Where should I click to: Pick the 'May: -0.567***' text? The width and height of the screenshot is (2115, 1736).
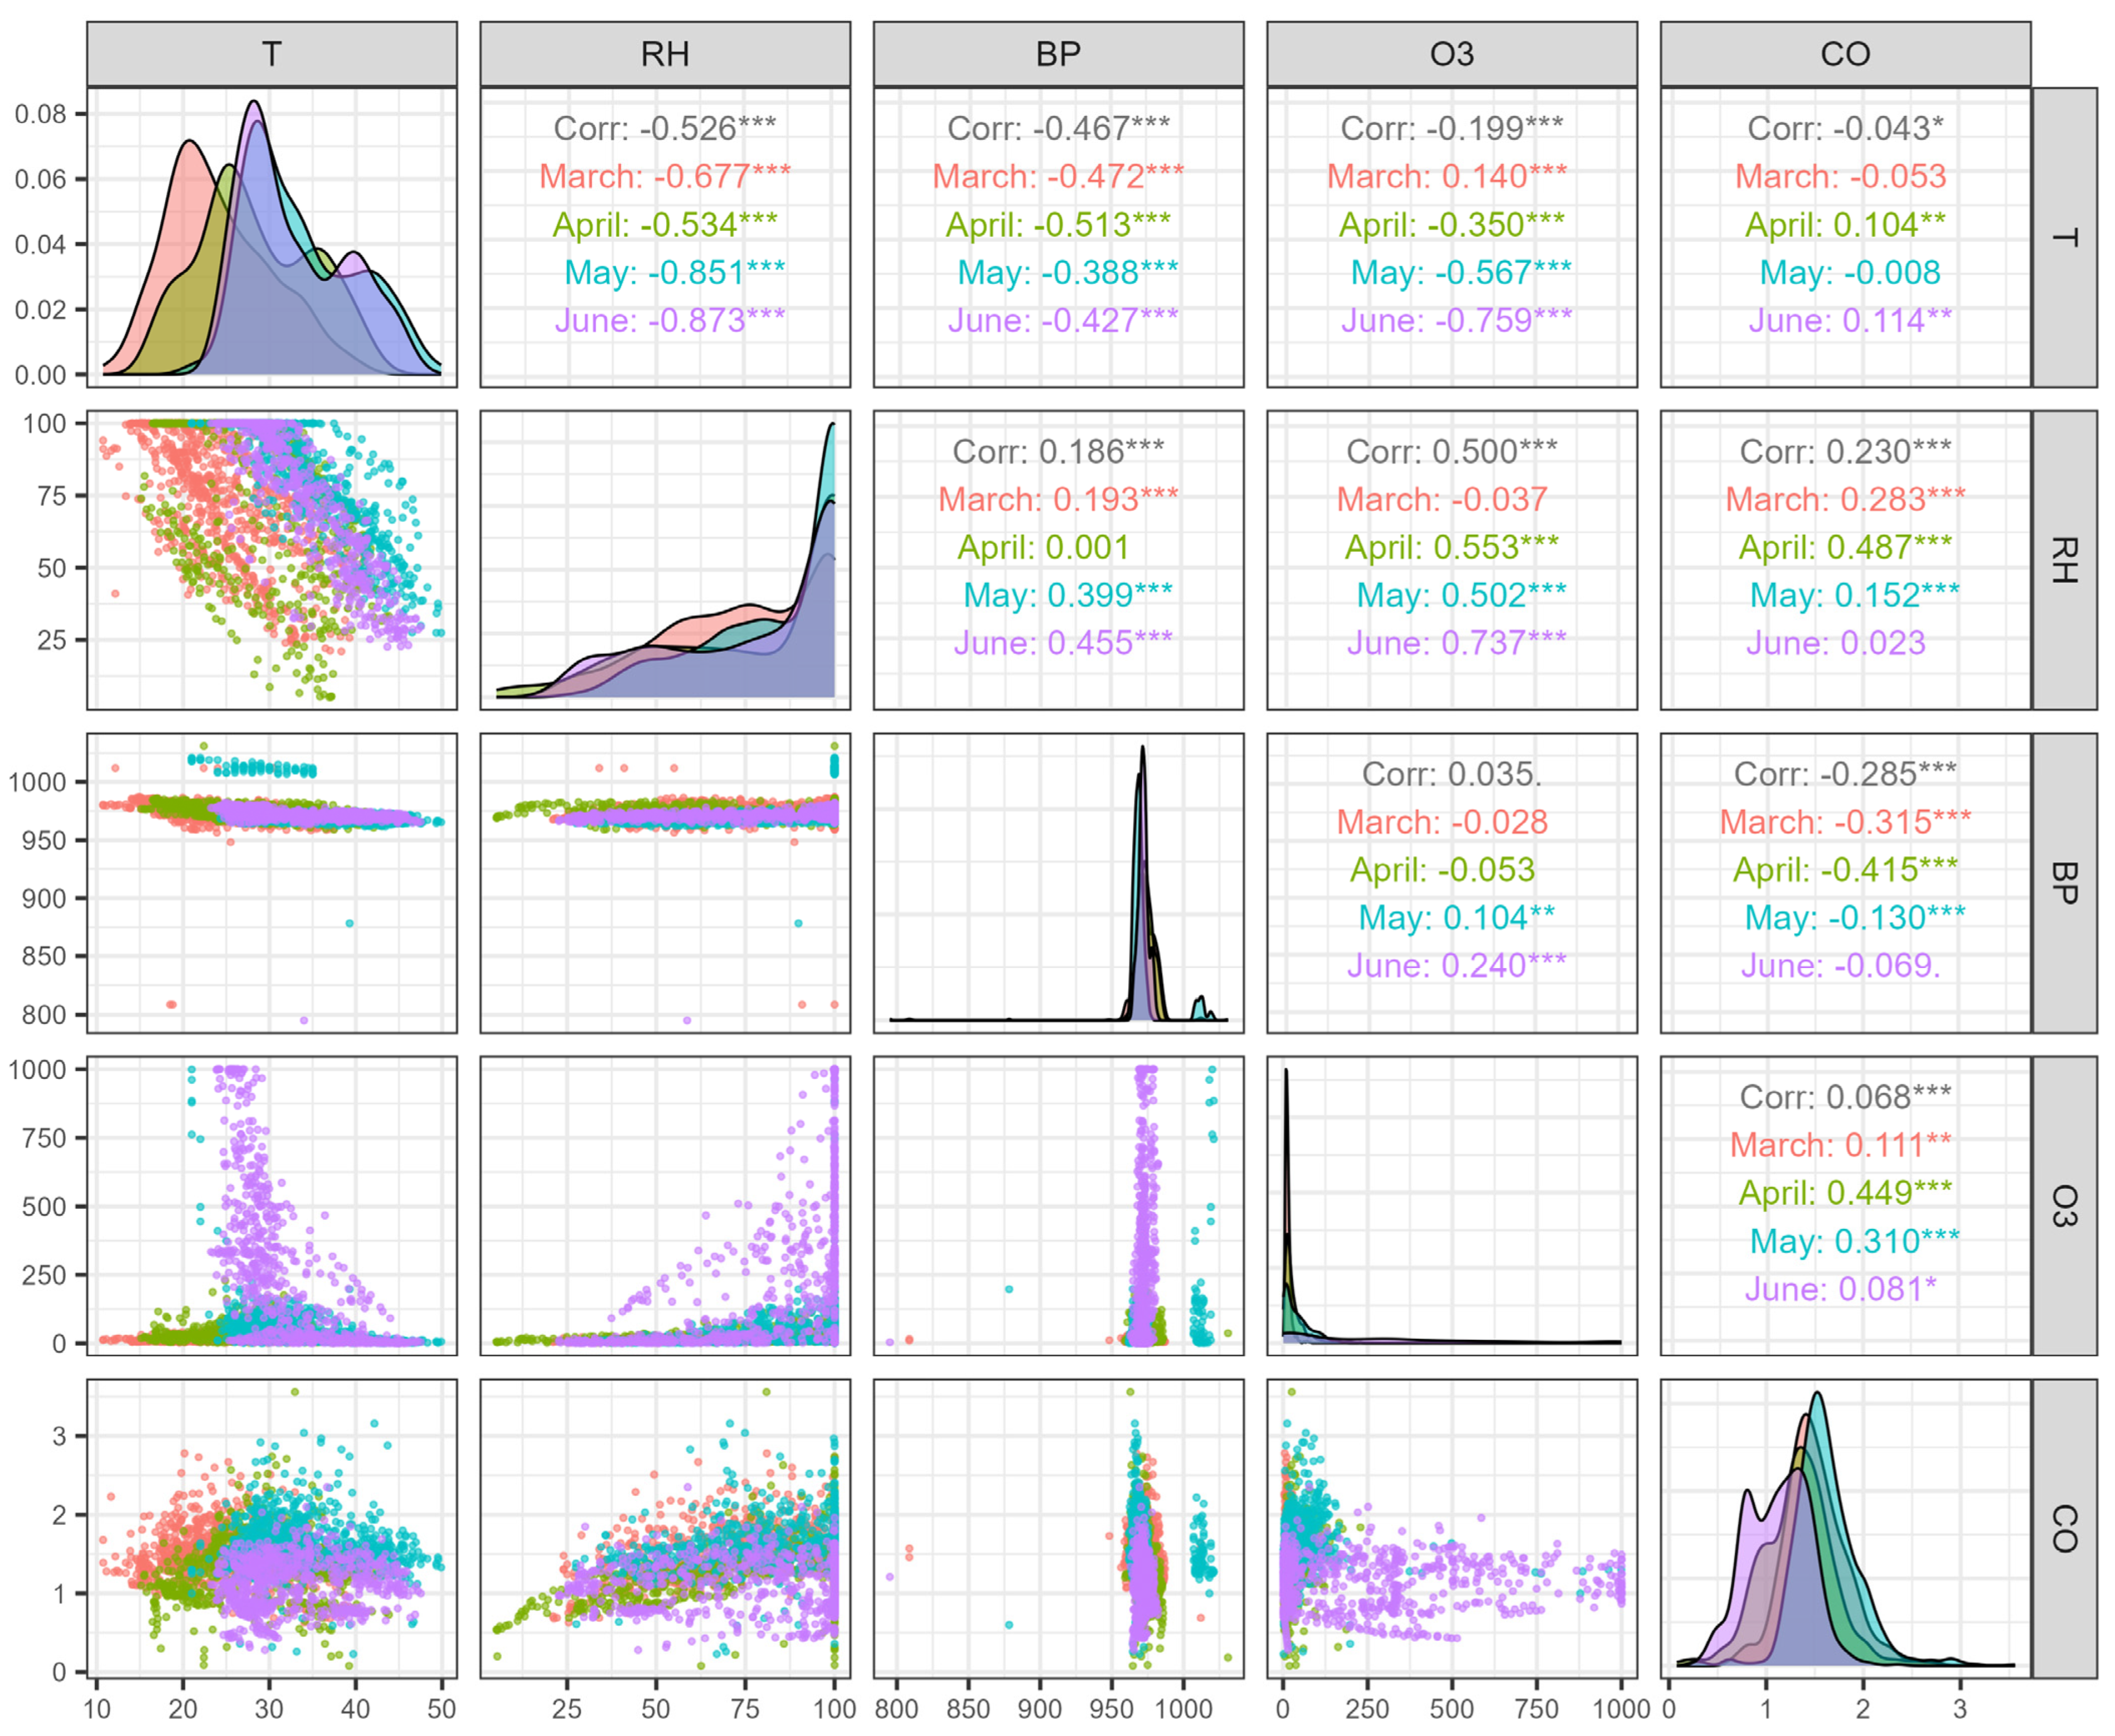1461,272
